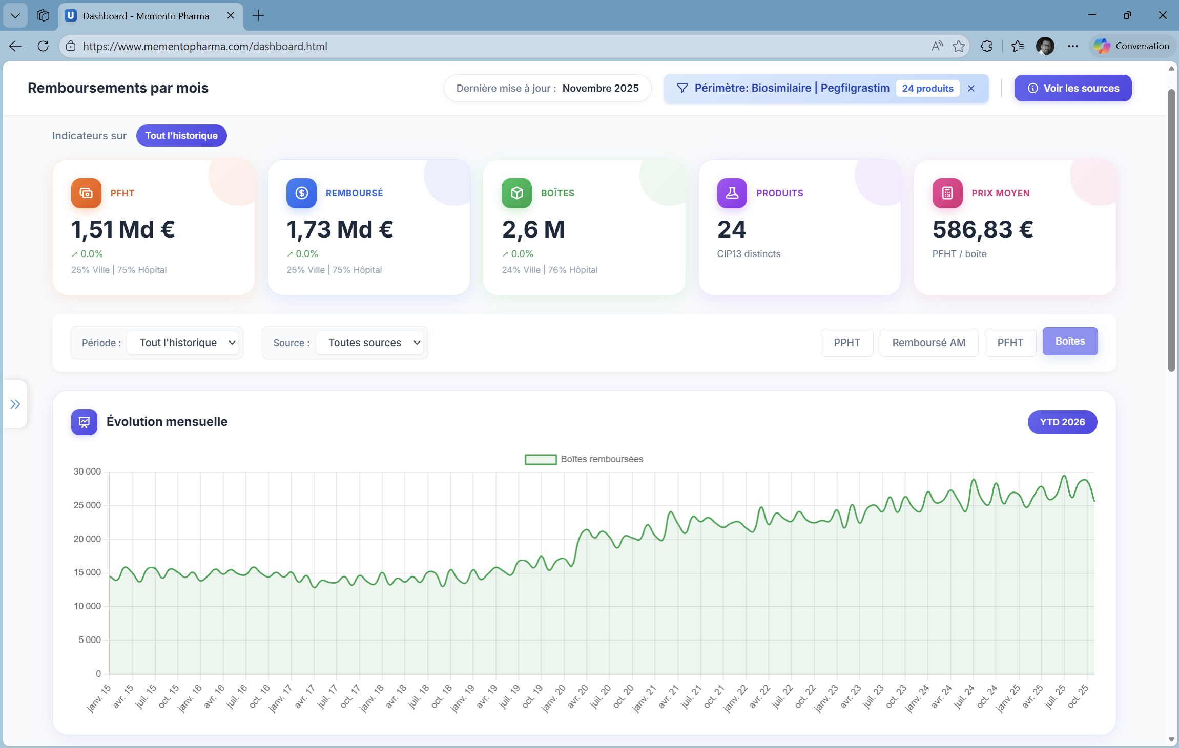This screenshot has height=748, width=1179.
Task: Click the Voir les sources button
Action: click(1072, 88)
